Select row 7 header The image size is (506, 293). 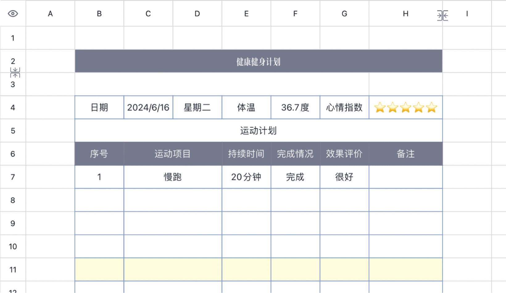(13, 177)
